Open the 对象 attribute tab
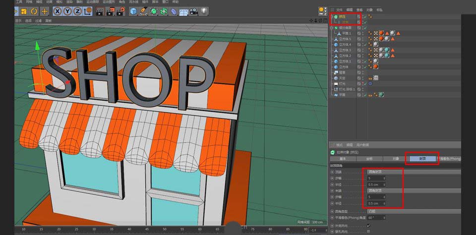 pos(396,159)
